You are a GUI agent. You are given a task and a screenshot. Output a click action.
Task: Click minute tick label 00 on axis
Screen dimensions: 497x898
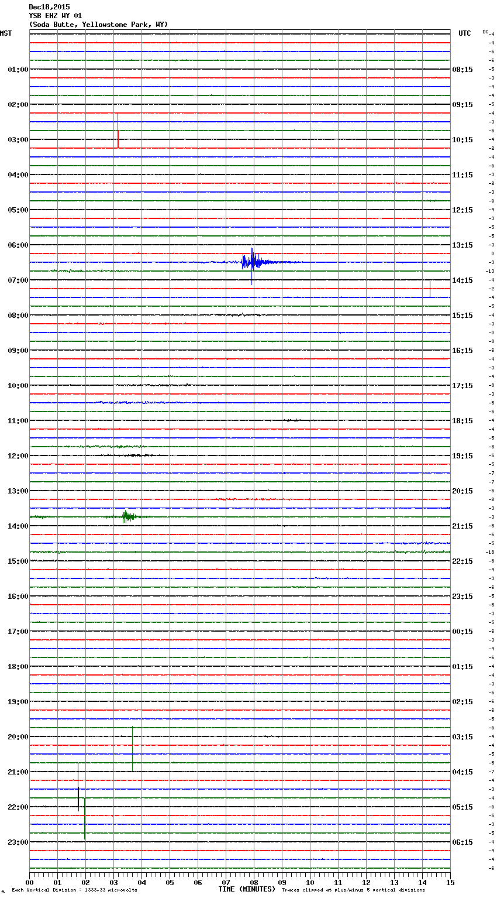pos(29,882)
